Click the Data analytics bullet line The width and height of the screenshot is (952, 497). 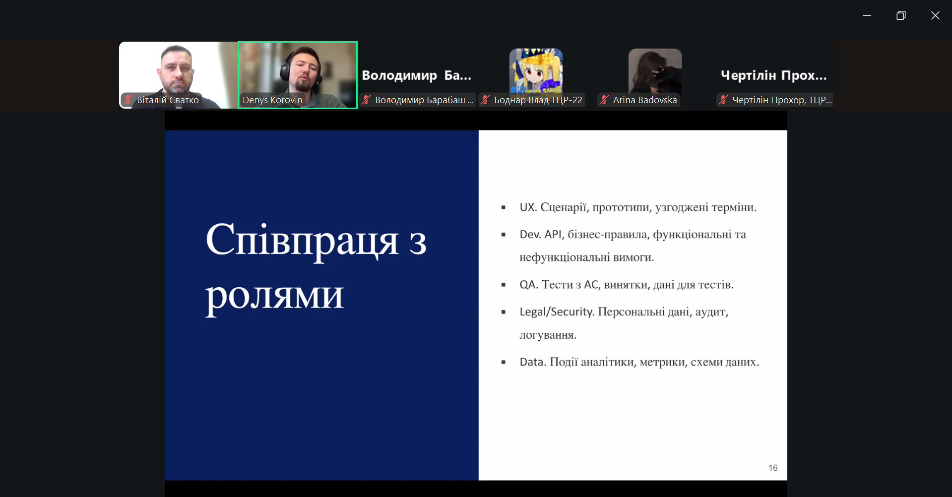639,362
